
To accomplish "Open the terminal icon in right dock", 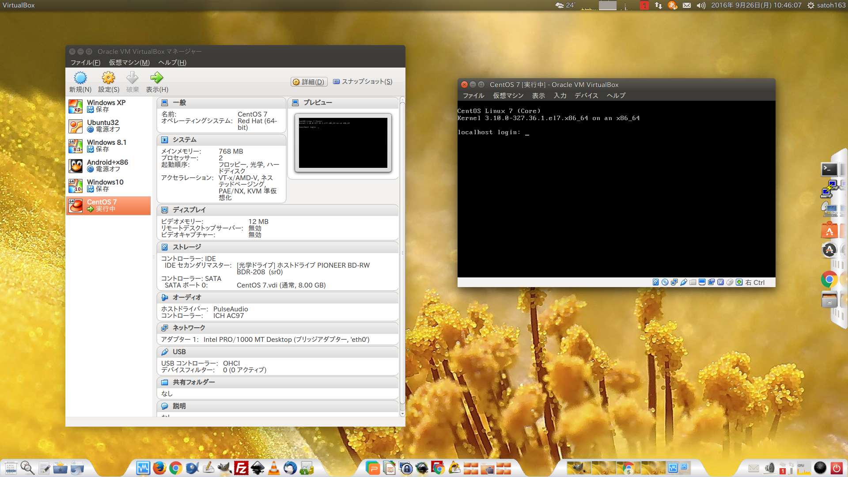I will point(829,169).
